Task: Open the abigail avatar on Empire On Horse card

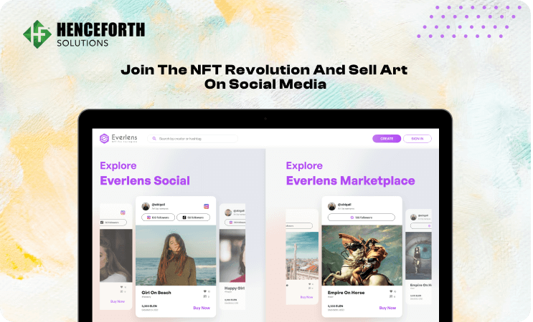Action: tap(331, 206)
